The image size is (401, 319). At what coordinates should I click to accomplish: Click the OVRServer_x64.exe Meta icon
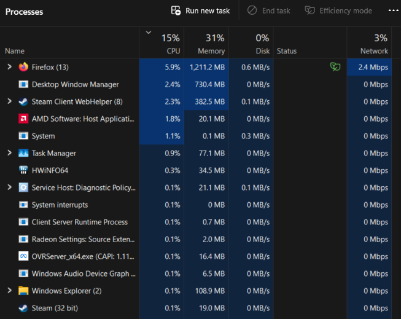[23, 256]
